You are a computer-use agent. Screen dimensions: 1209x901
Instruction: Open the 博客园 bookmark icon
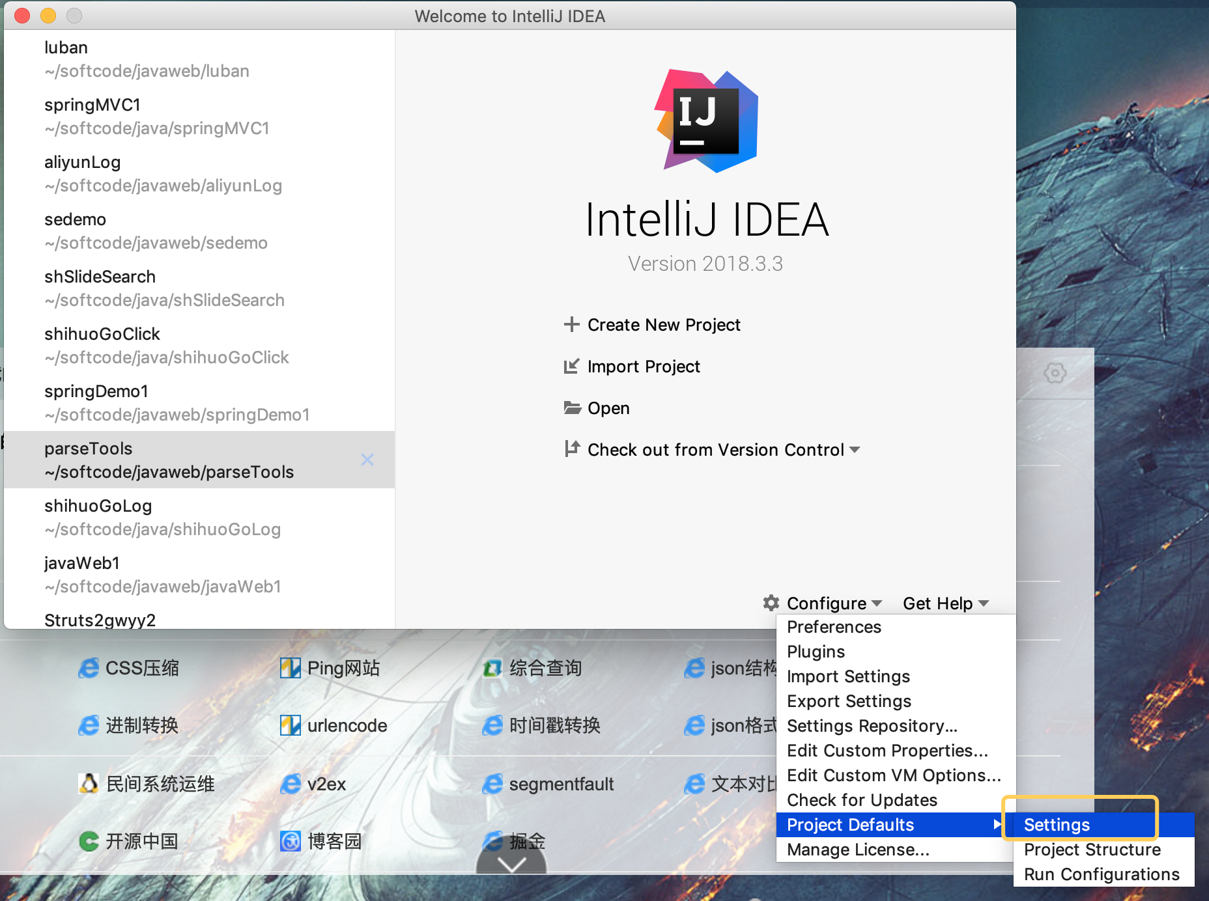pos(291,841)
